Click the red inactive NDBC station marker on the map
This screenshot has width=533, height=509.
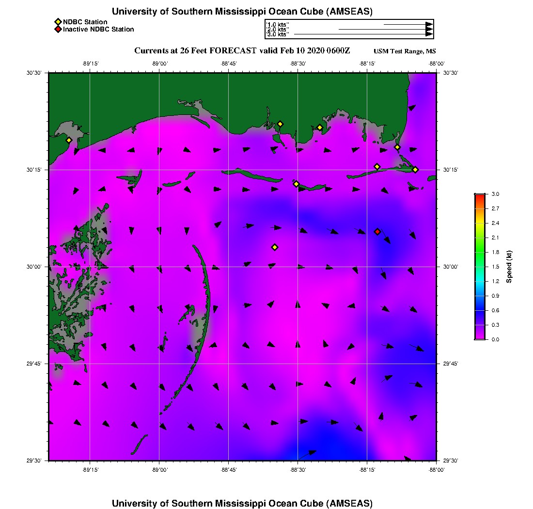[377, 232]
